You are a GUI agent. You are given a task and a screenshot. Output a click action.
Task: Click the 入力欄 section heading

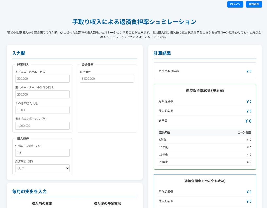pos(19,54)
